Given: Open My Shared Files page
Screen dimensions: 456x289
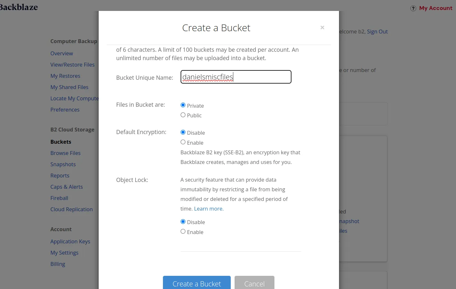Looking at the screenshot, I should click(69, 87).
